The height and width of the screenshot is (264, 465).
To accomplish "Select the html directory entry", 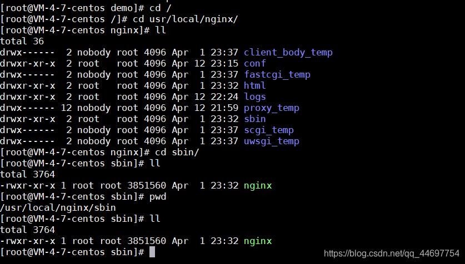I will pos(255,85).
